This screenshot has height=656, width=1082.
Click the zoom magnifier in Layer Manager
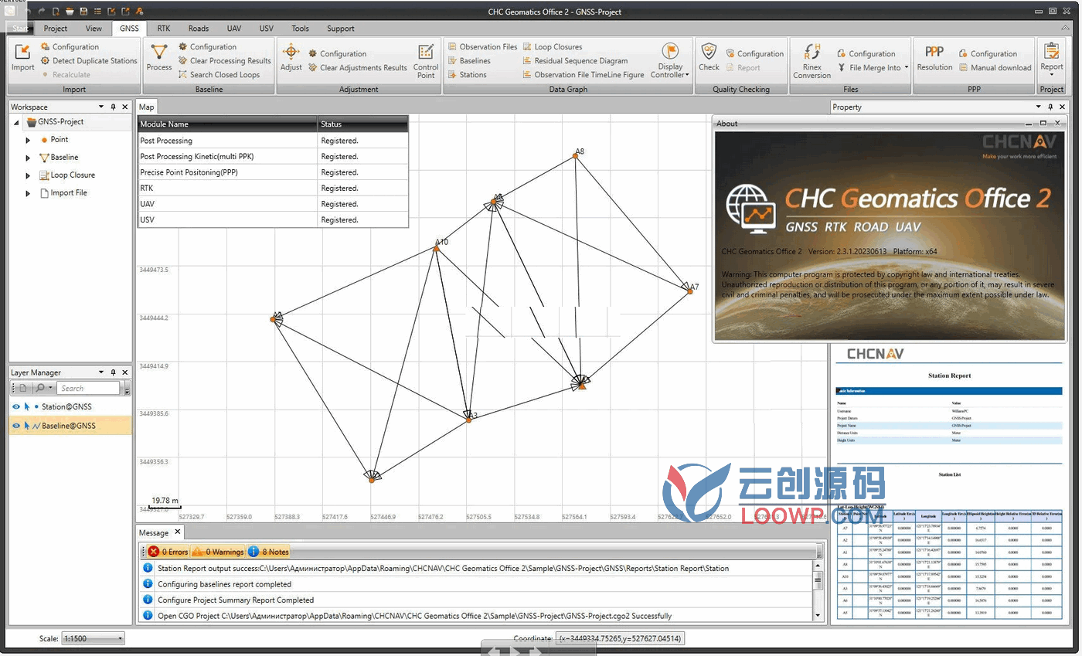41,388
